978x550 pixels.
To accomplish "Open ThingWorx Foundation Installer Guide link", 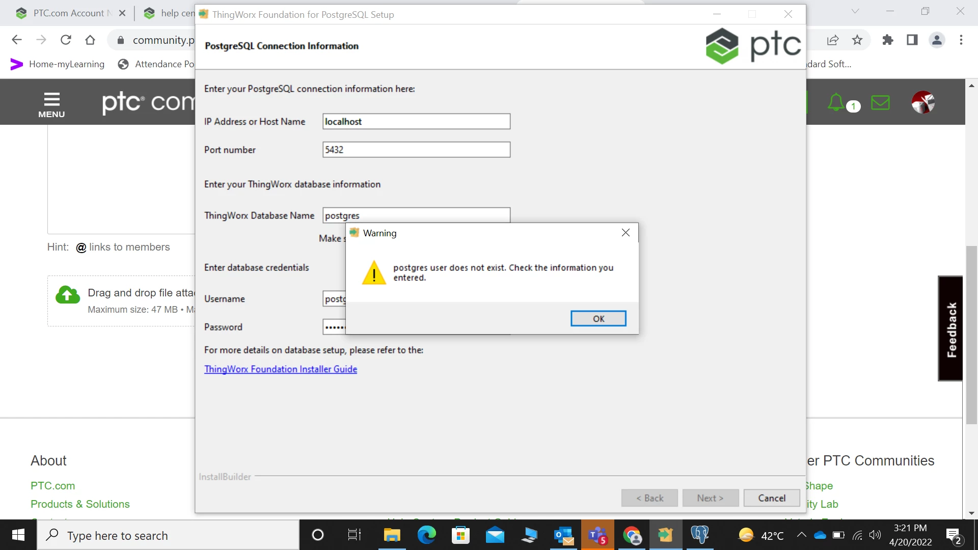I will 280,369.
